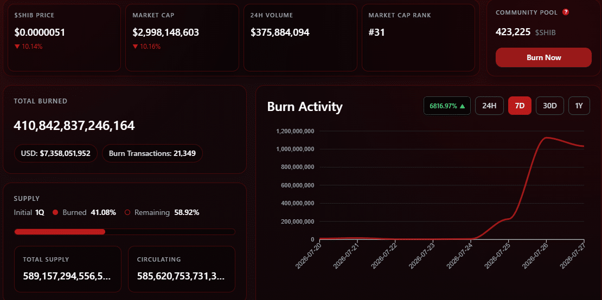Image resolution: width=602 pixels, height=300 pixels.
Task: Click the Remaining 58.92% legend text
Action: coord(166,212)
